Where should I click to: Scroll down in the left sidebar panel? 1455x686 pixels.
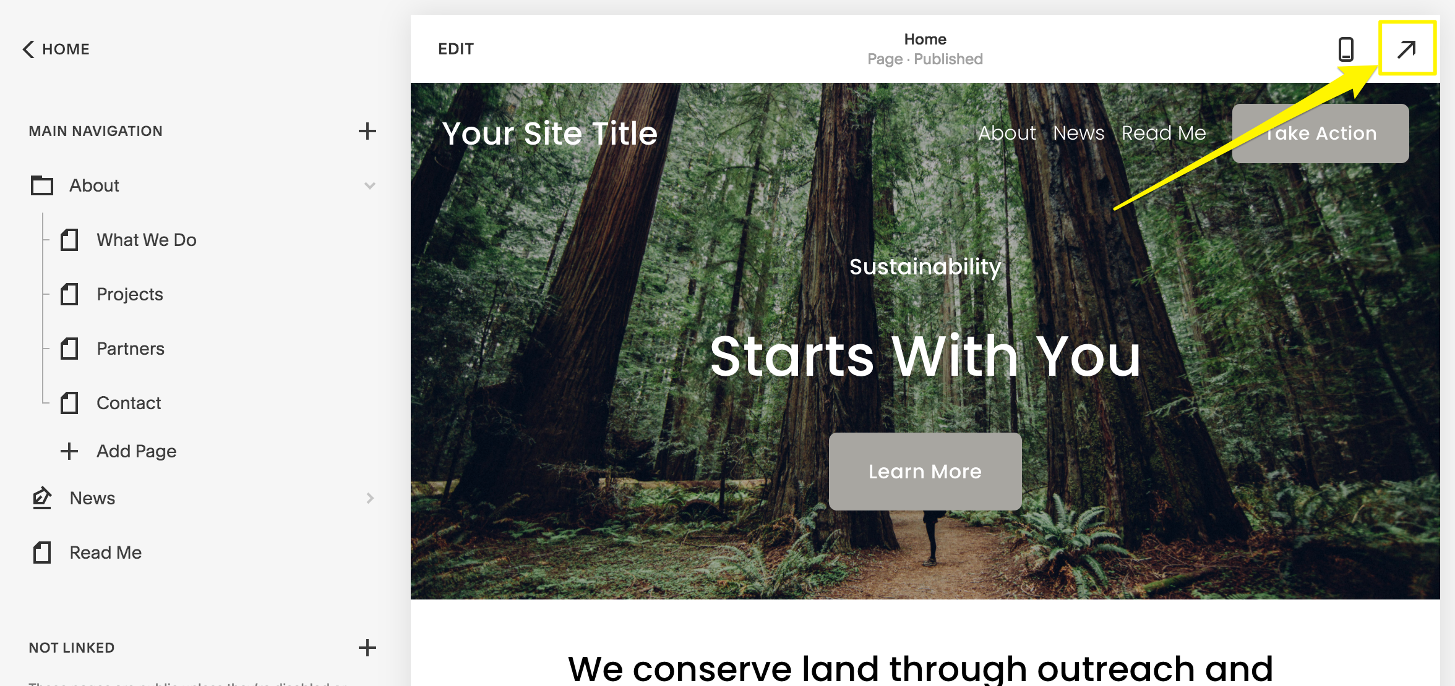(199, 371)
